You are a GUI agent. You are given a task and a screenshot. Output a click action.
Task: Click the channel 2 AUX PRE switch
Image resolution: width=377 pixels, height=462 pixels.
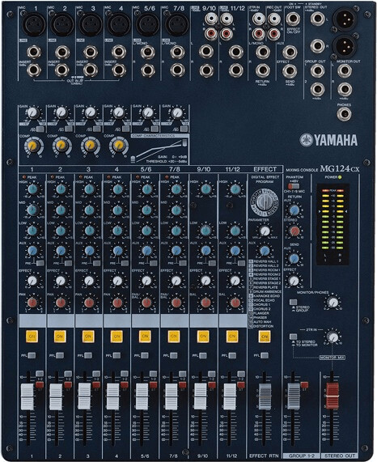(x=68, y=263)
